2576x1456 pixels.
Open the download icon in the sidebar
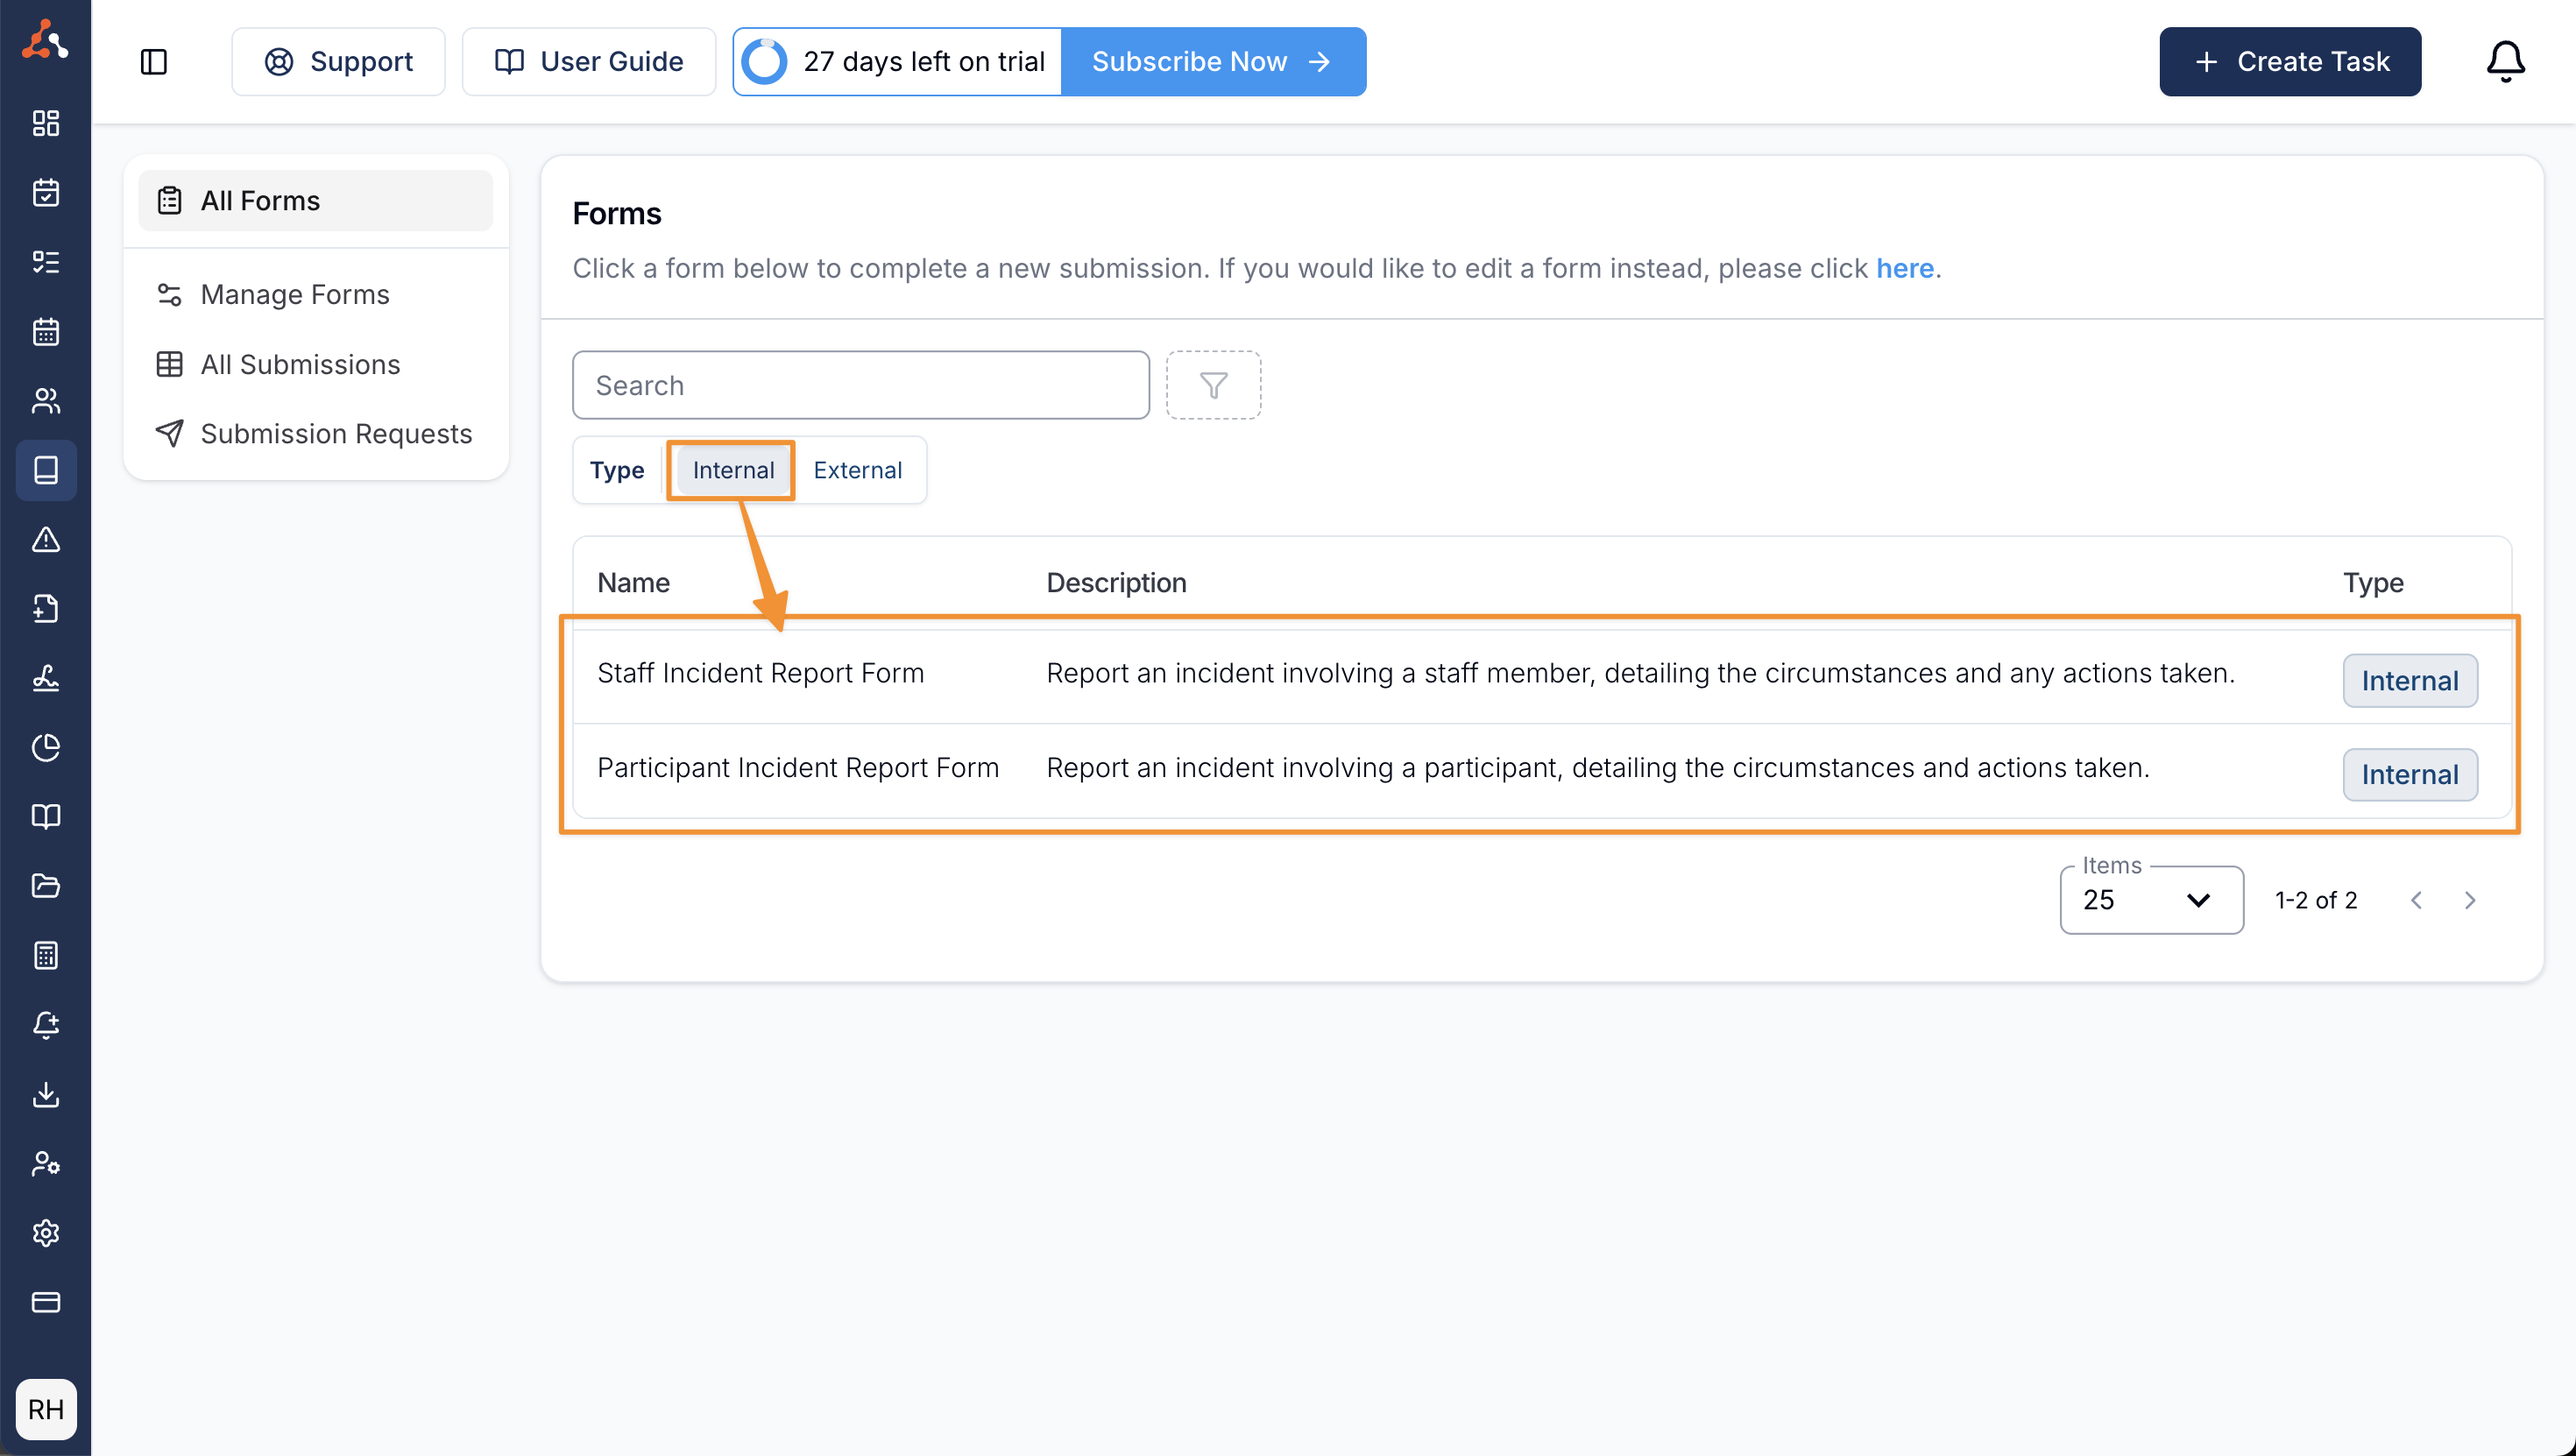click(46, 1095)
